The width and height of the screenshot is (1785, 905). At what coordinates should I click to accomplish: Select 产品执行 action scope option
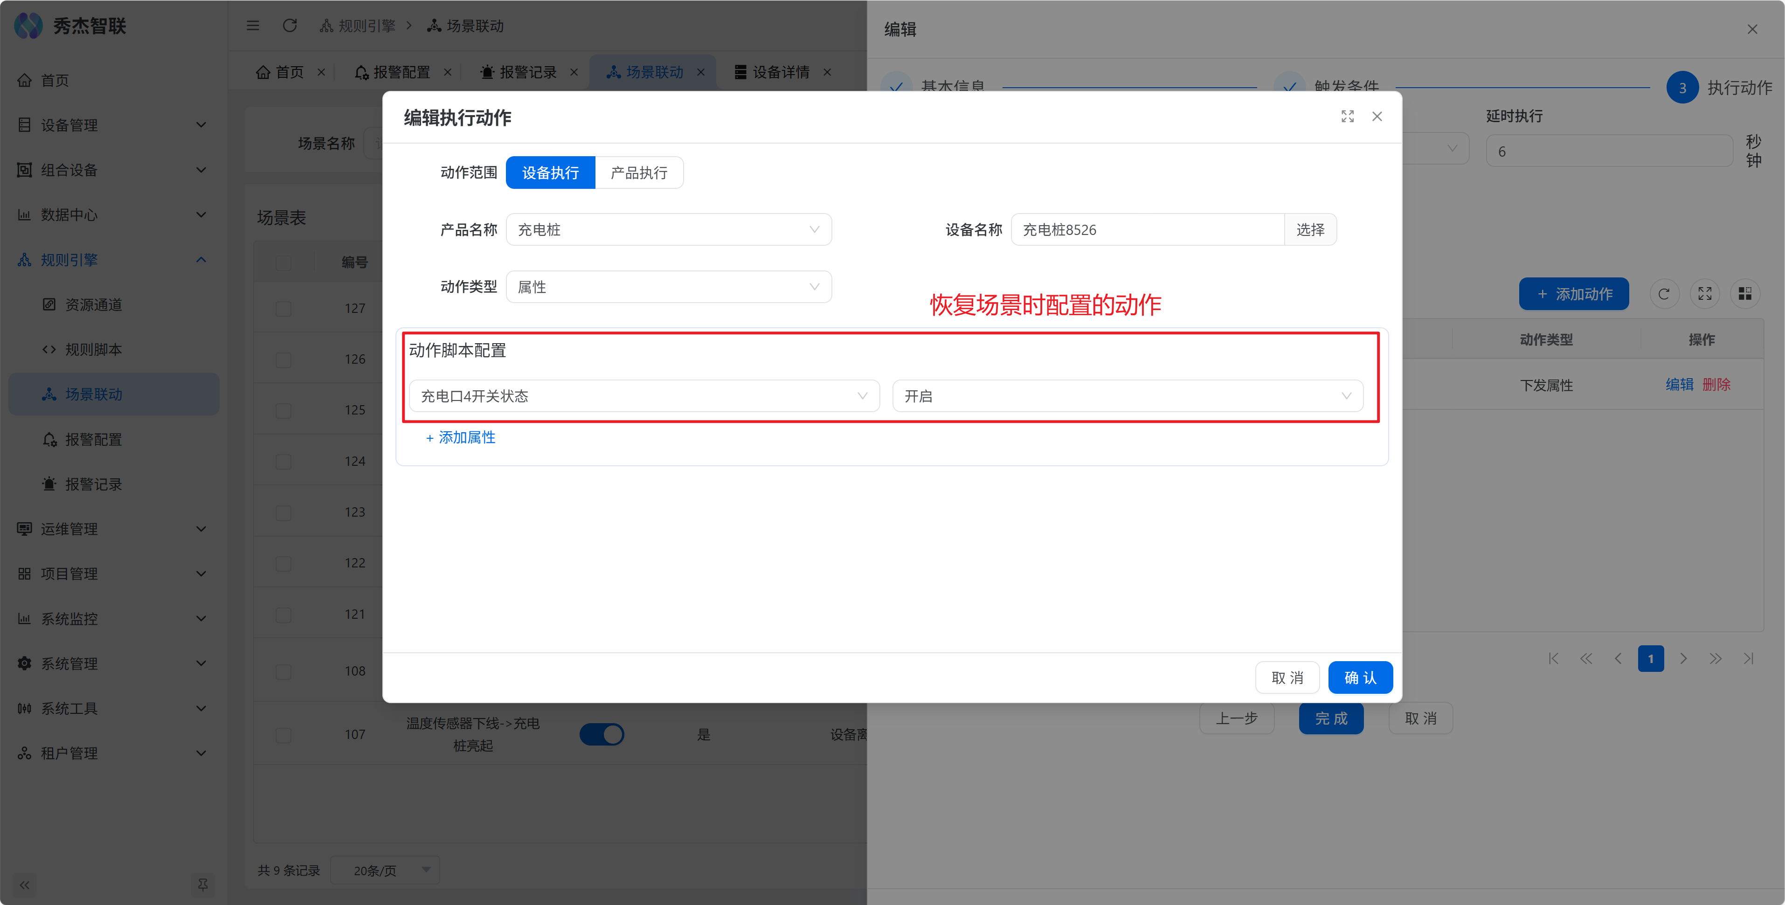tap(638, 173)
